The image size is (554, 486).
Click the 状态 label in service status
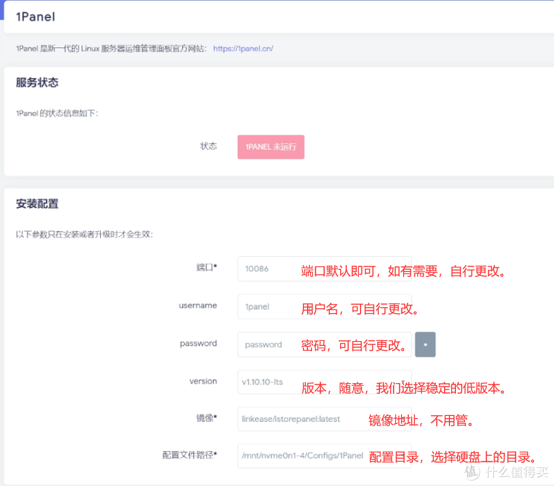(x=209, y=147)
